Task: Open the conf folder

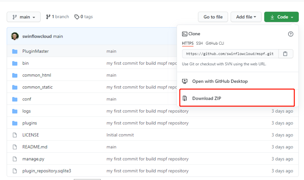Action: click(27, 99)
